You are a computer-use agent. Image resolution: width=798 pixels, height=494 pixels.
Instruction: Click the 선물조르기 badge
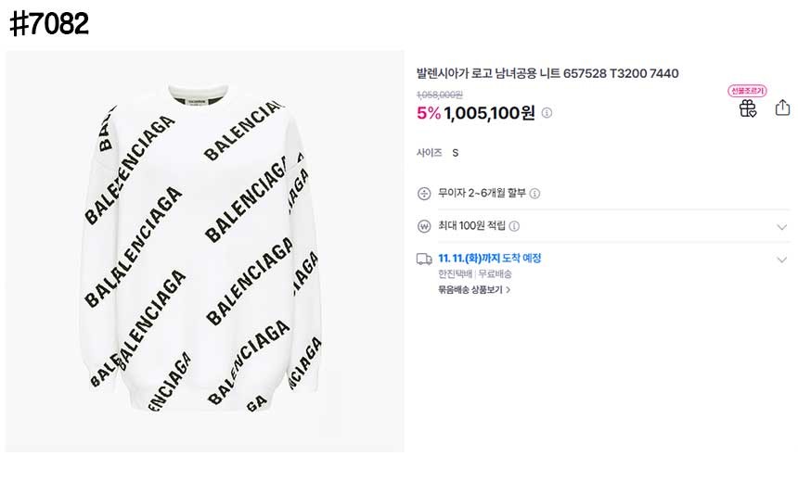click(747, 91)
